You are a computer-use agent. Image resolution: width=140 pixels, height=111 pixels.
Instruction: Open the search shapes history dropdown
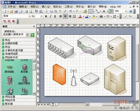point(27,35)
